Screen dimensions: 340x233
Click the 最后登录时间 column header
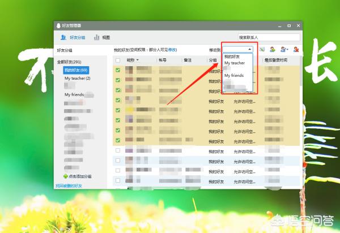276,60
